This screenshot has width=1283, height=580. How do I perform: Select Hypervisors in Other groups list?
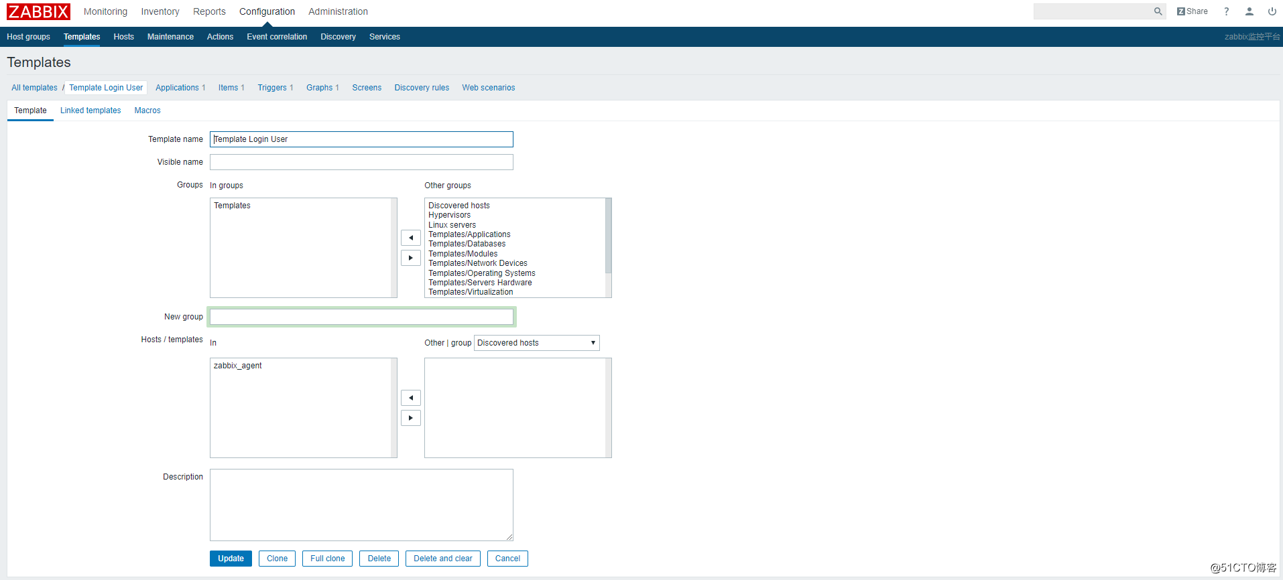[x=449, y=215]
